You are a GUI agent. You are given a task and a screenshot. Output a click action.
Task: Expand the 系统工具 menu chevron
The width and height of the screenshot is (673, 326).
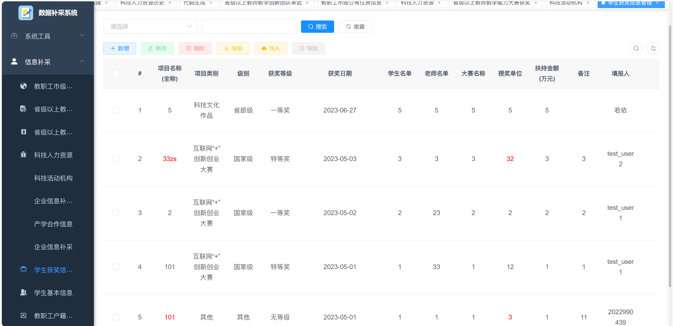(x=82, y=35)
